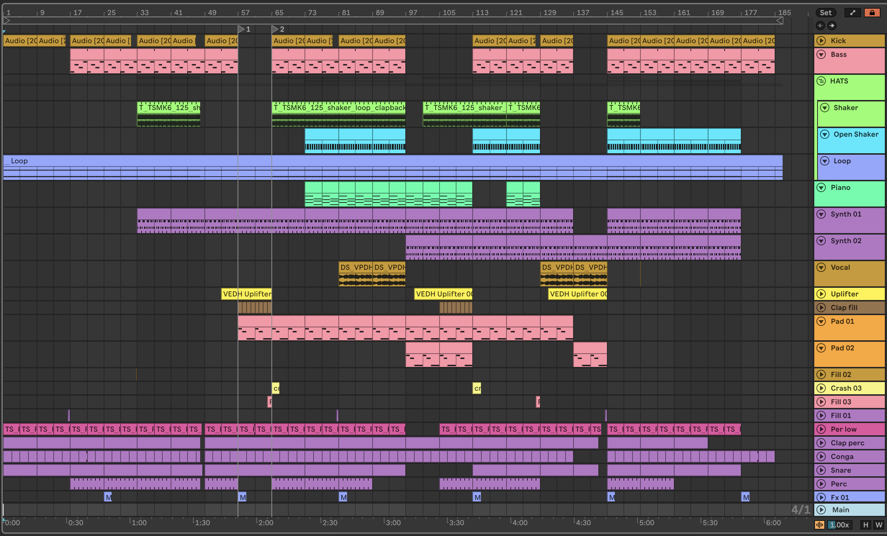Unfold the Crash 03 track

pyautogui.click(x=821, y=388)
